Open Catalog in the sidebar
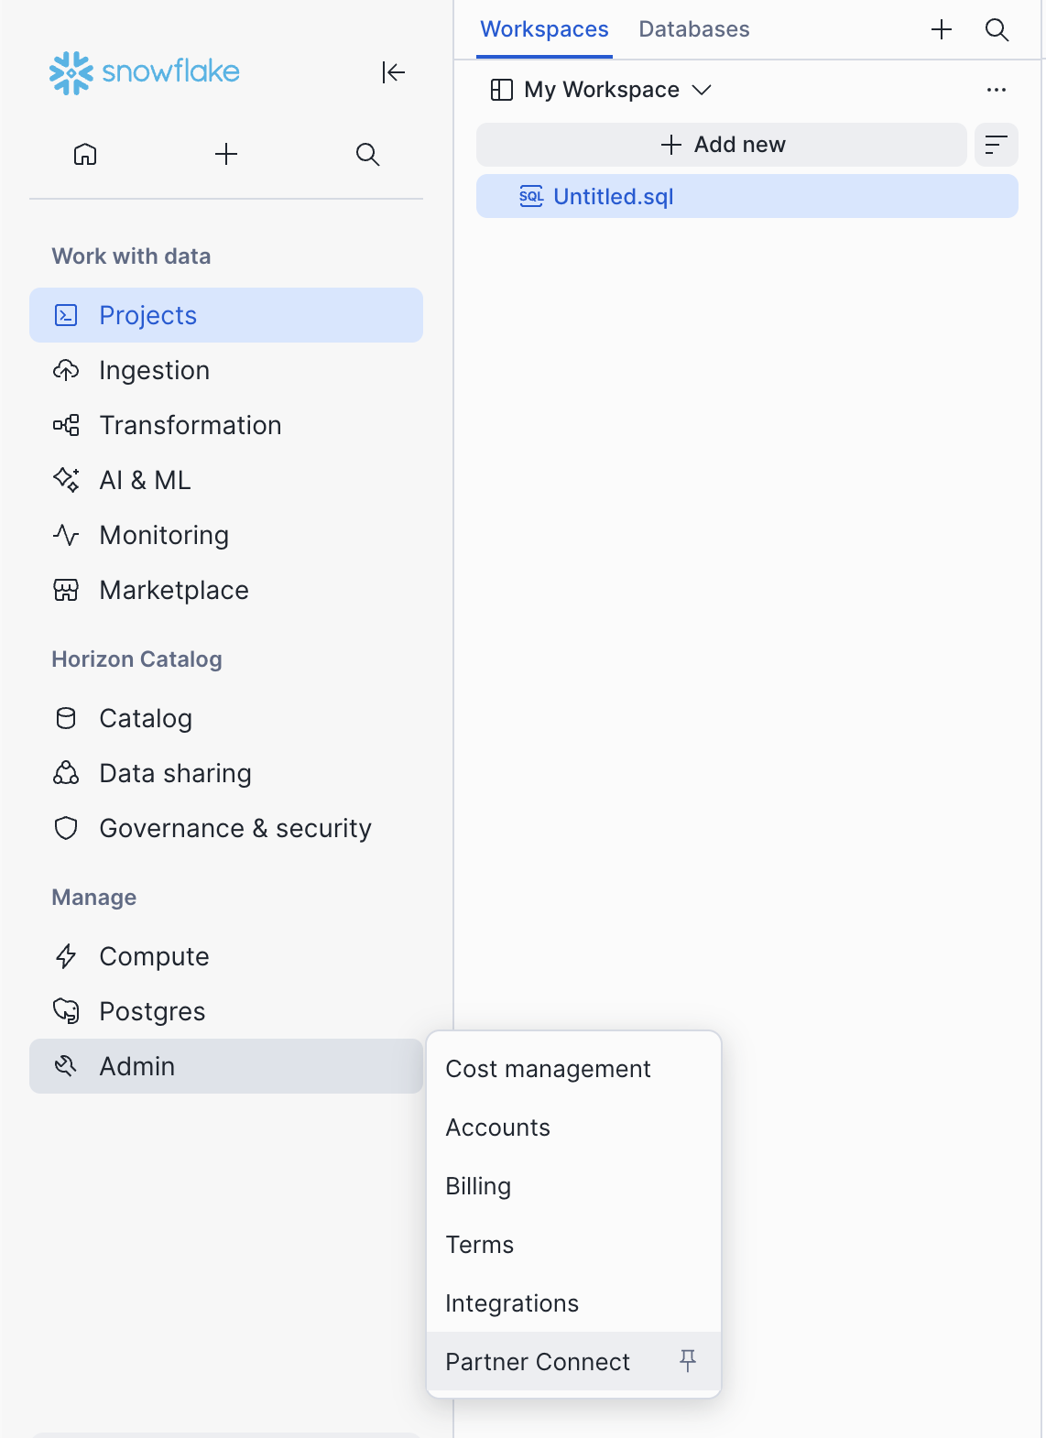 coord(226,718)
